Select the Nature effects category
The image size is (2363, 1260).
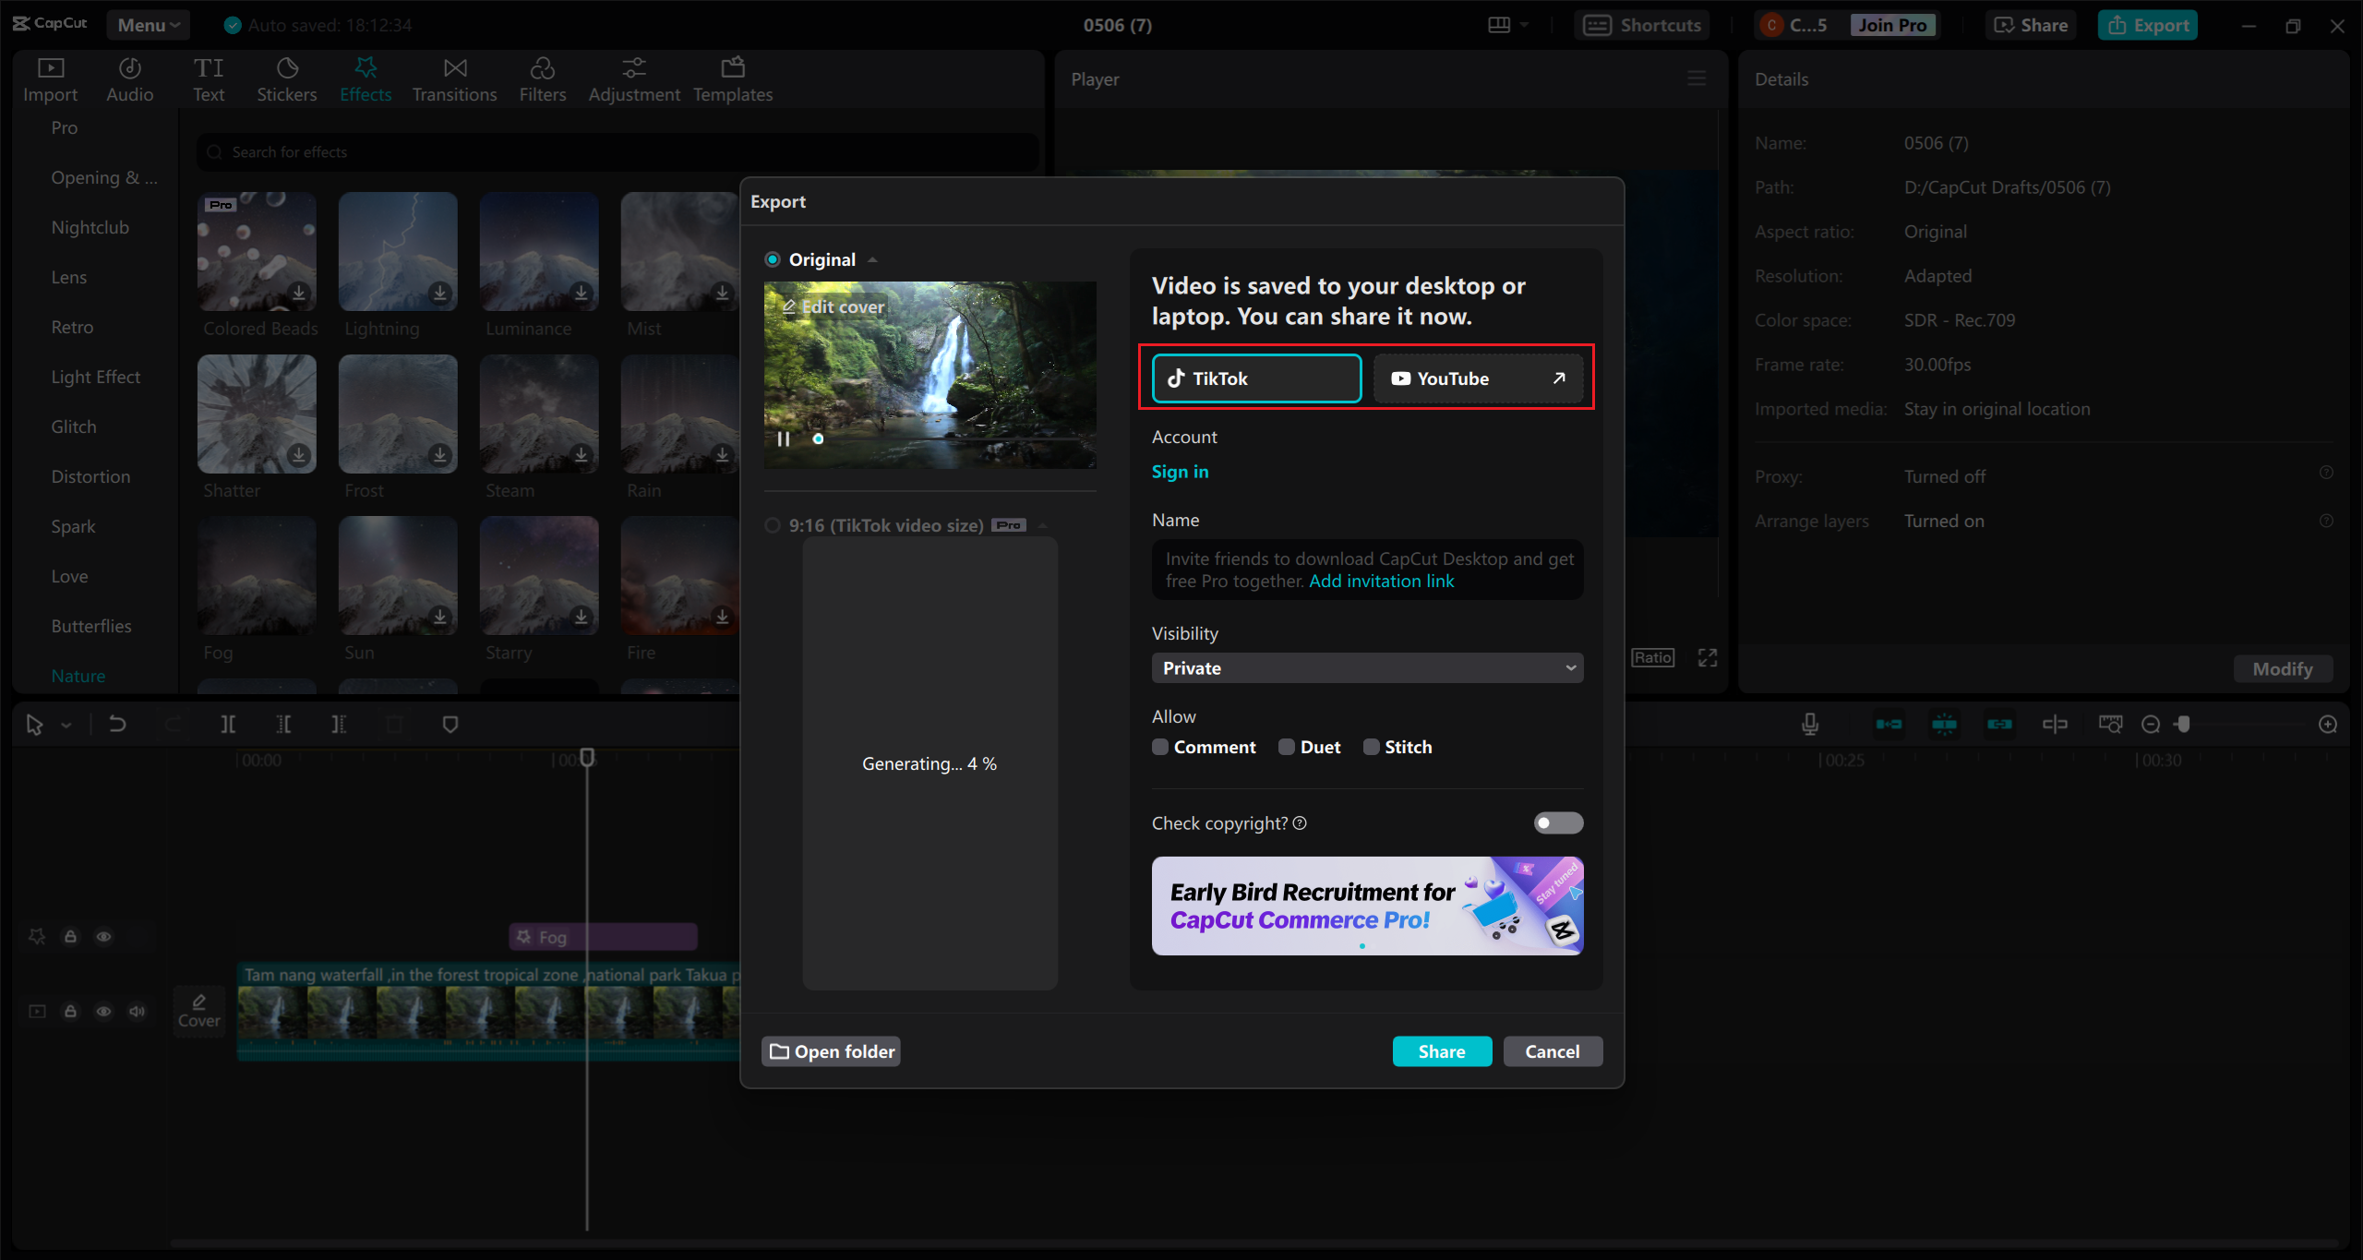78,676
